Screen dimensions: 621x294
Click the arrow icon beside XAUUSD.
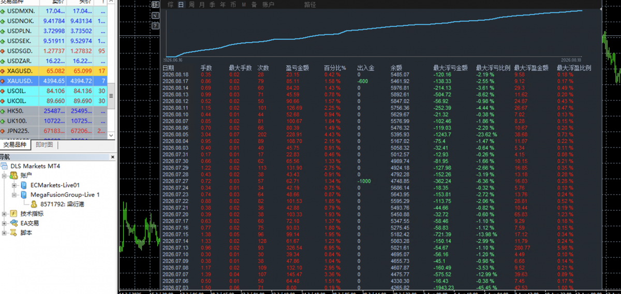(x=3, y=81)
